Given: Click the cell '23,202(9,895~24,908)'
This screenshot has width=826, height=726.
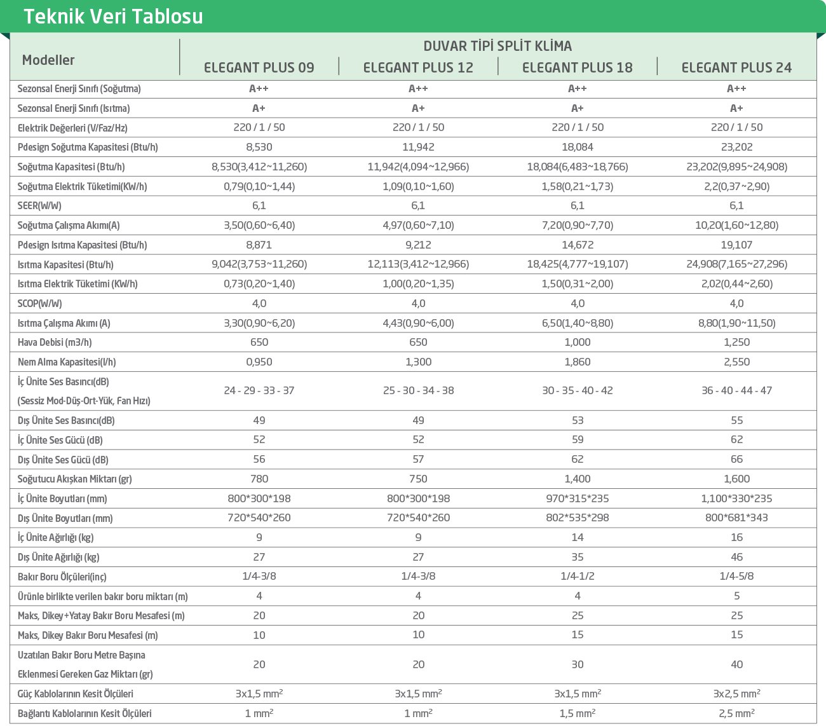Looking at the screenshot, I should [x=737, y=167].
